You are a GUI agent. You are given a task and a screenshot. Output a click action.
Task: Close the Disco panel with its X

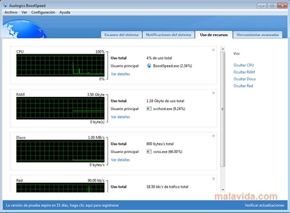213,136
